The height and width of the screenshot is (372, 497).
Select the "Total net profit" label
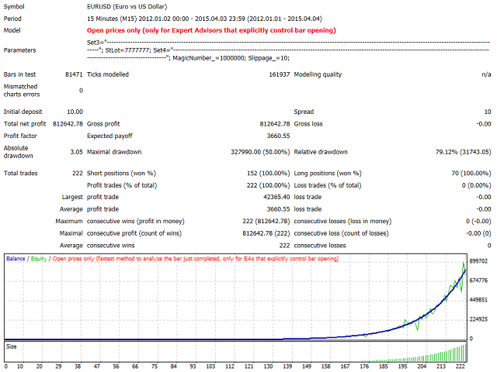25,124
